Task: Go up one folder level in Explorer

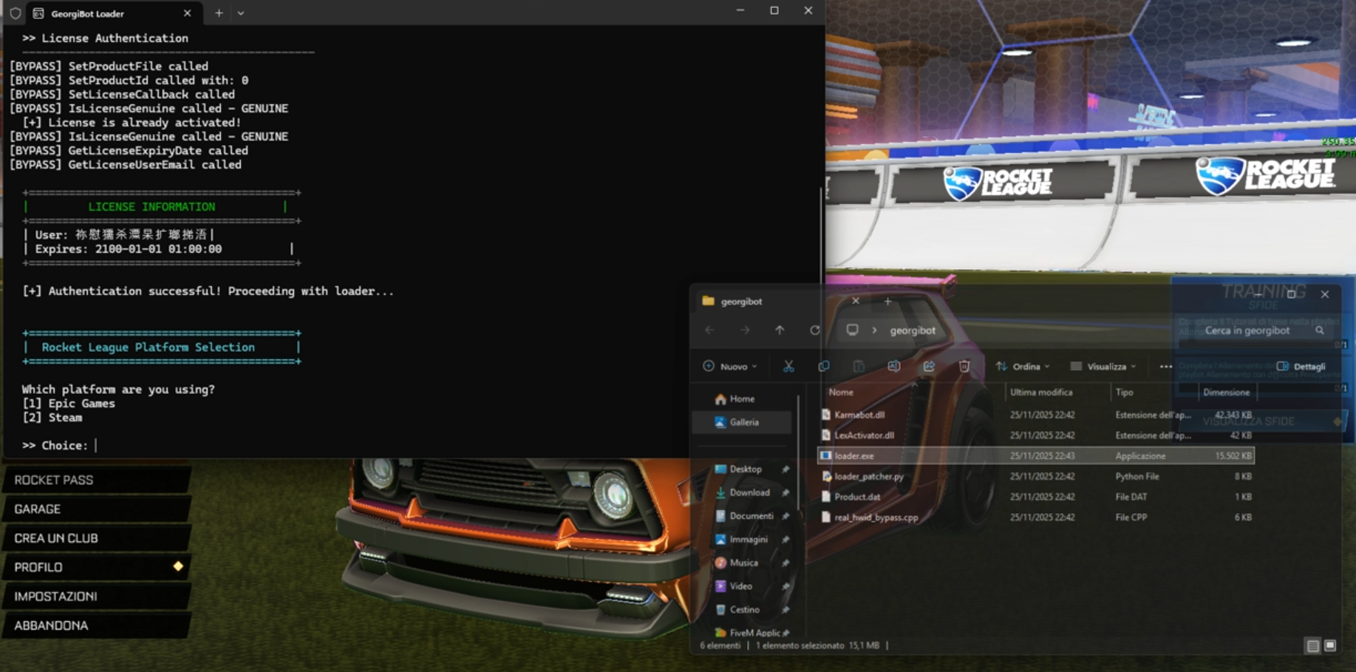Action: pos(780,330)
